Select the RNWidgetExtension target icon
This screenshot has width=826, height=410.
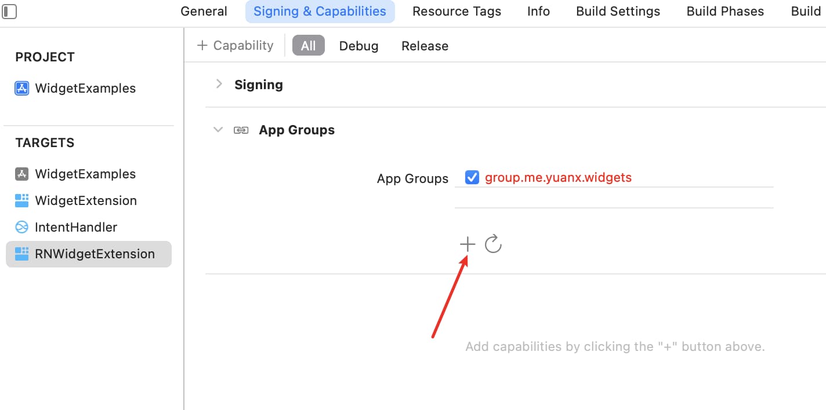click(x=21, y=254)
